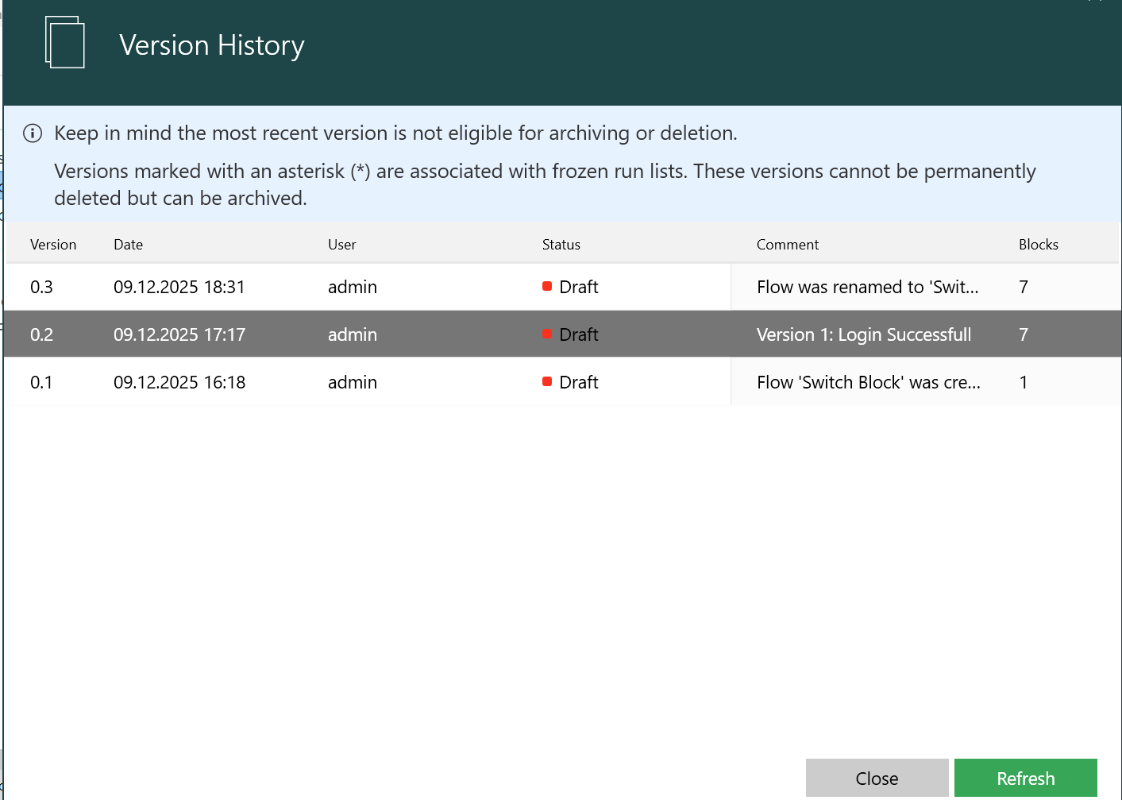Sort by the Version column header
1122x800 pixels.
[x=53, y=245]
